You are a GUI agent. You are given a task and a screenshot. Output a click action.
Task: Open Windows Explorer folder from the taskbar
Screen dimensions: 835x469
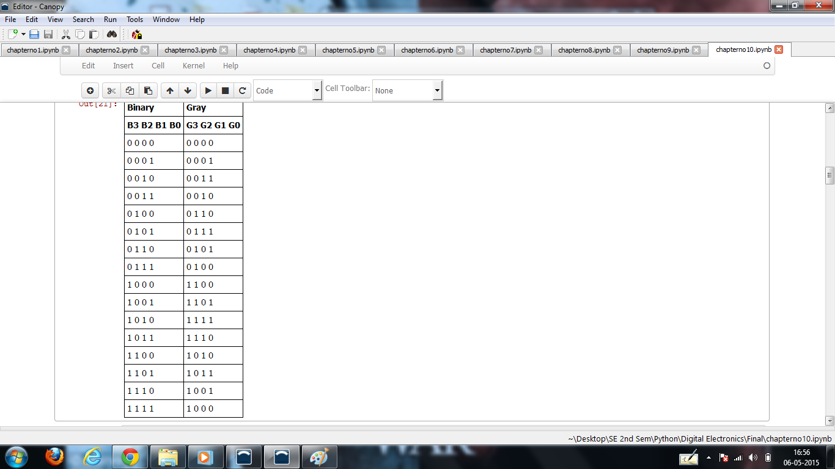(x=168, y=457)
